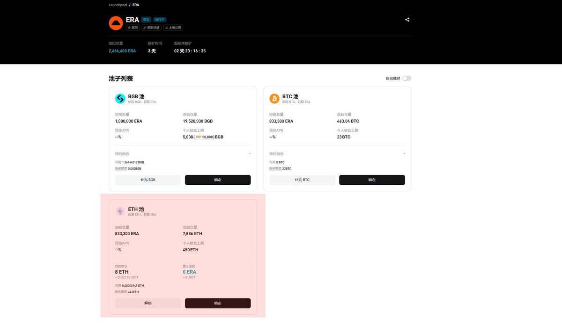Click the Bitcoin logo on BTC pool
This screenshot has width=562, height=333.
coord(274,99)
